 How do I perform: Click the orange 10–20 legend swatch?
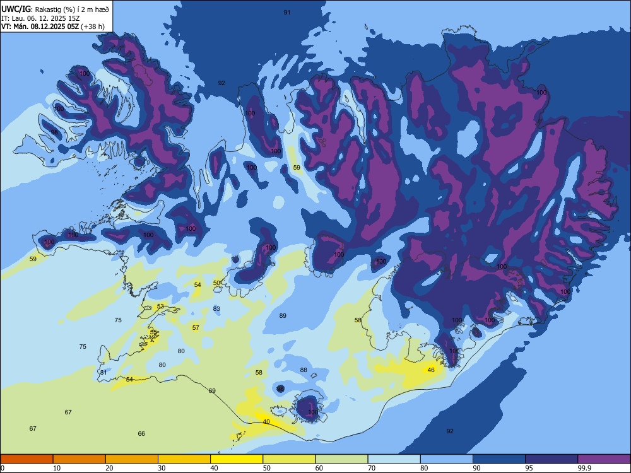80,459
